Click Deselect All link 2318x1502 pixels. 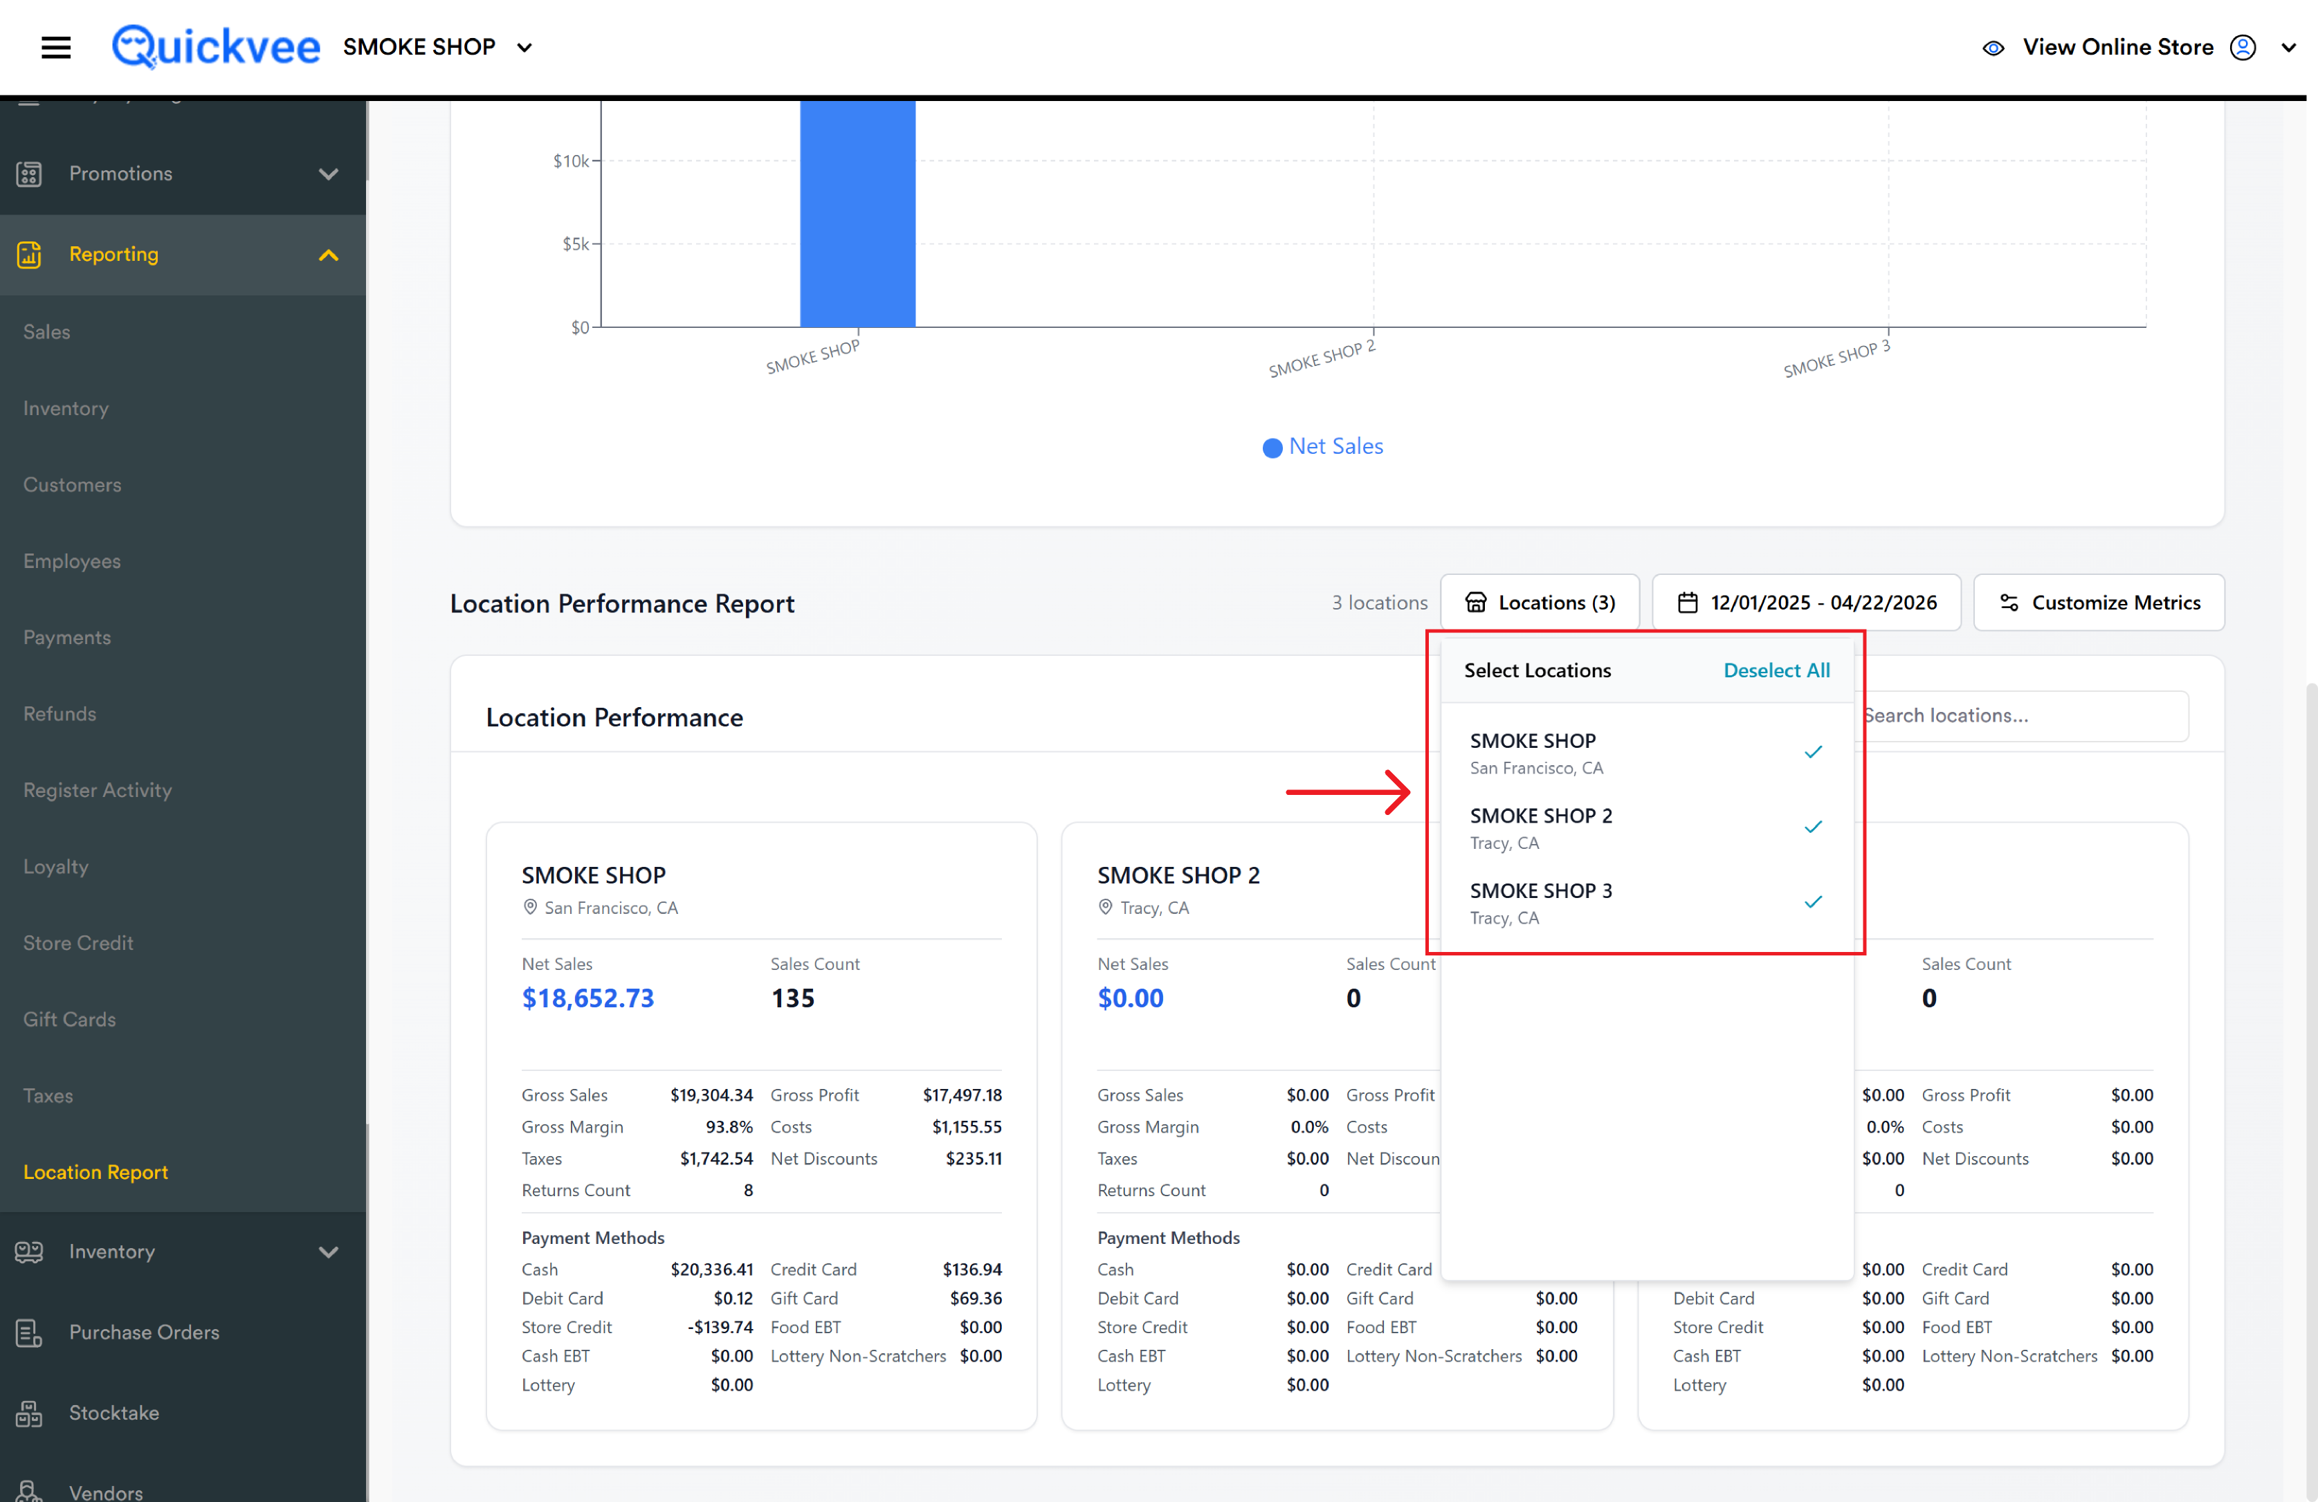coord(1776,670)
